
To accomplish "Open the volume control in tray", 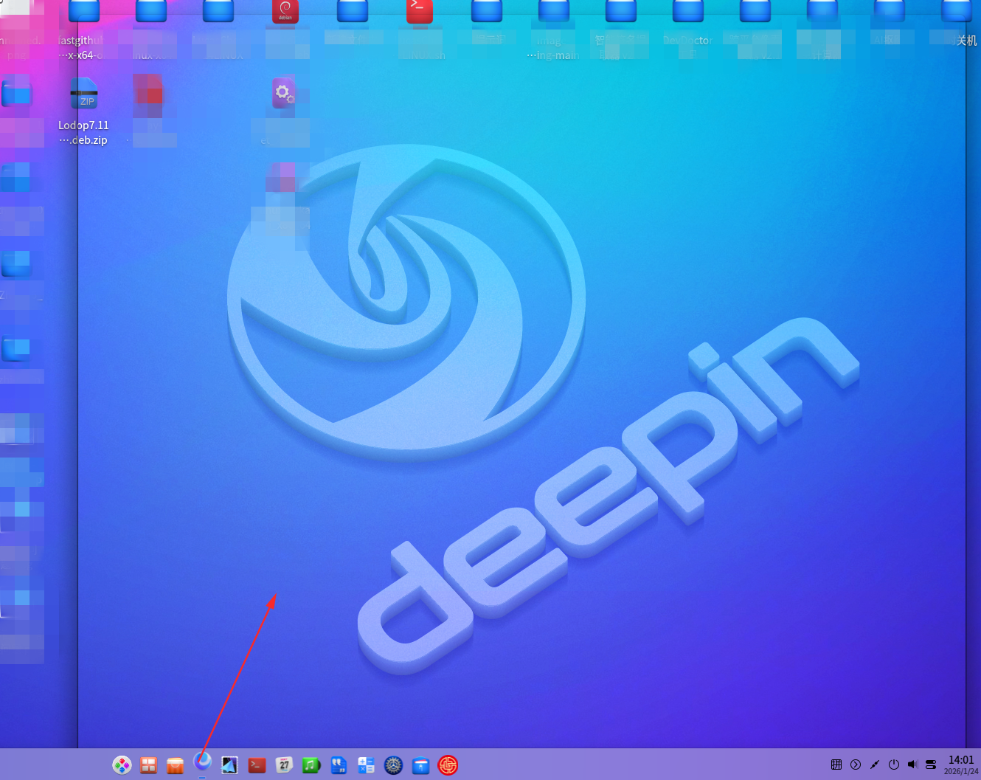I will [x=912, y=765].
